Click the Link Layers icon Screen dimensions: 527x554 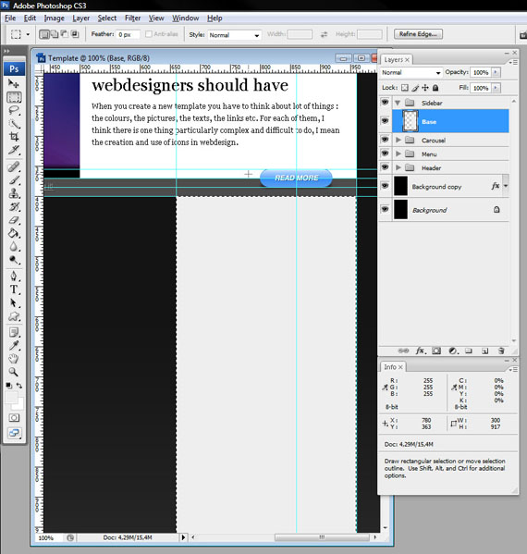403,351
